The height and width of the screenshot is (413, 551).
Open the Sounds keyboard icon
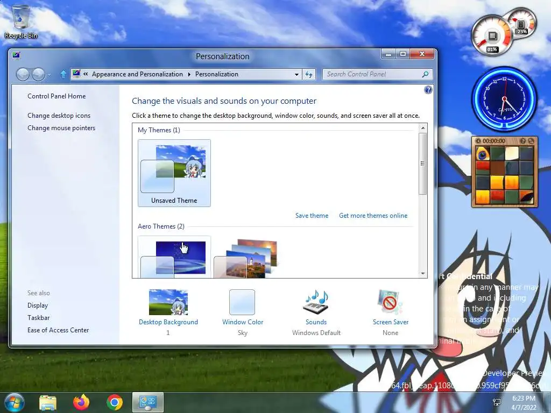[316, 302]
